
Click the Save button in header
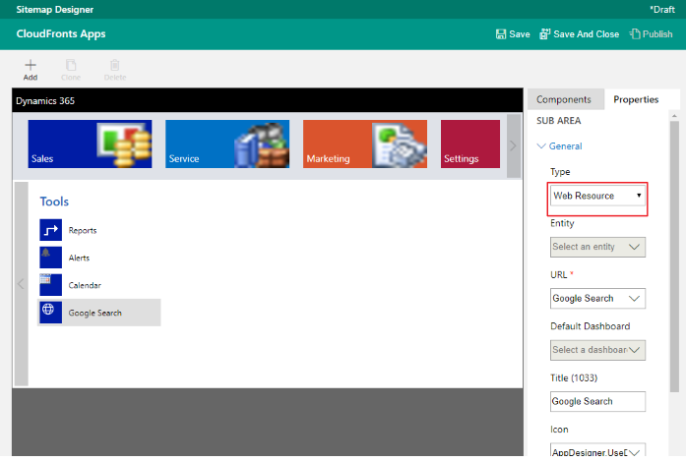(513, 34)
